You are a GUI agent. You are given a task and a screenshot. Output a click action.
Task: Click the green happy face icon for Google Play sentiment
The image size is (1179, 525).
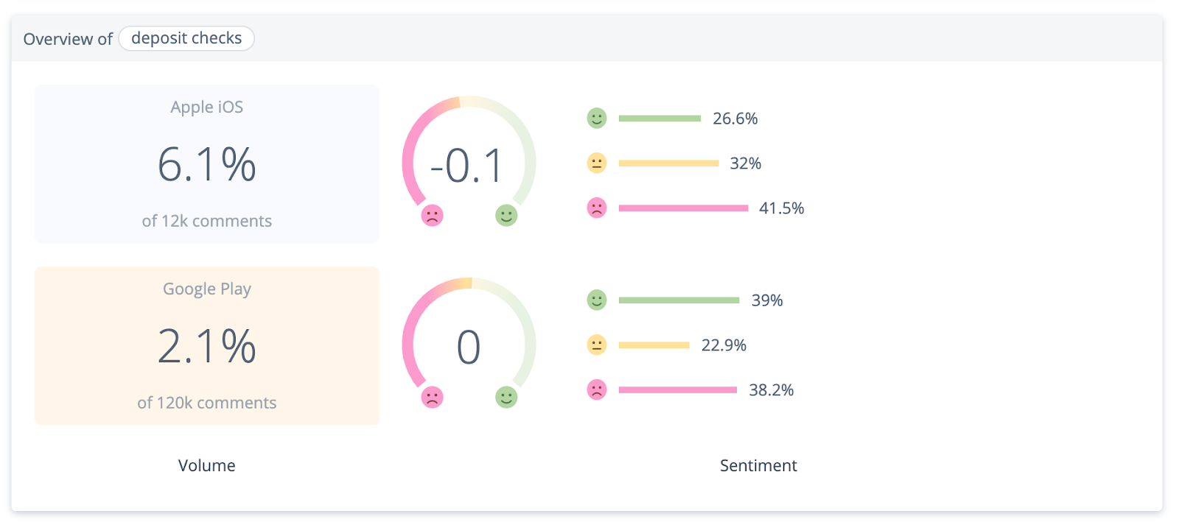[597, 300]
